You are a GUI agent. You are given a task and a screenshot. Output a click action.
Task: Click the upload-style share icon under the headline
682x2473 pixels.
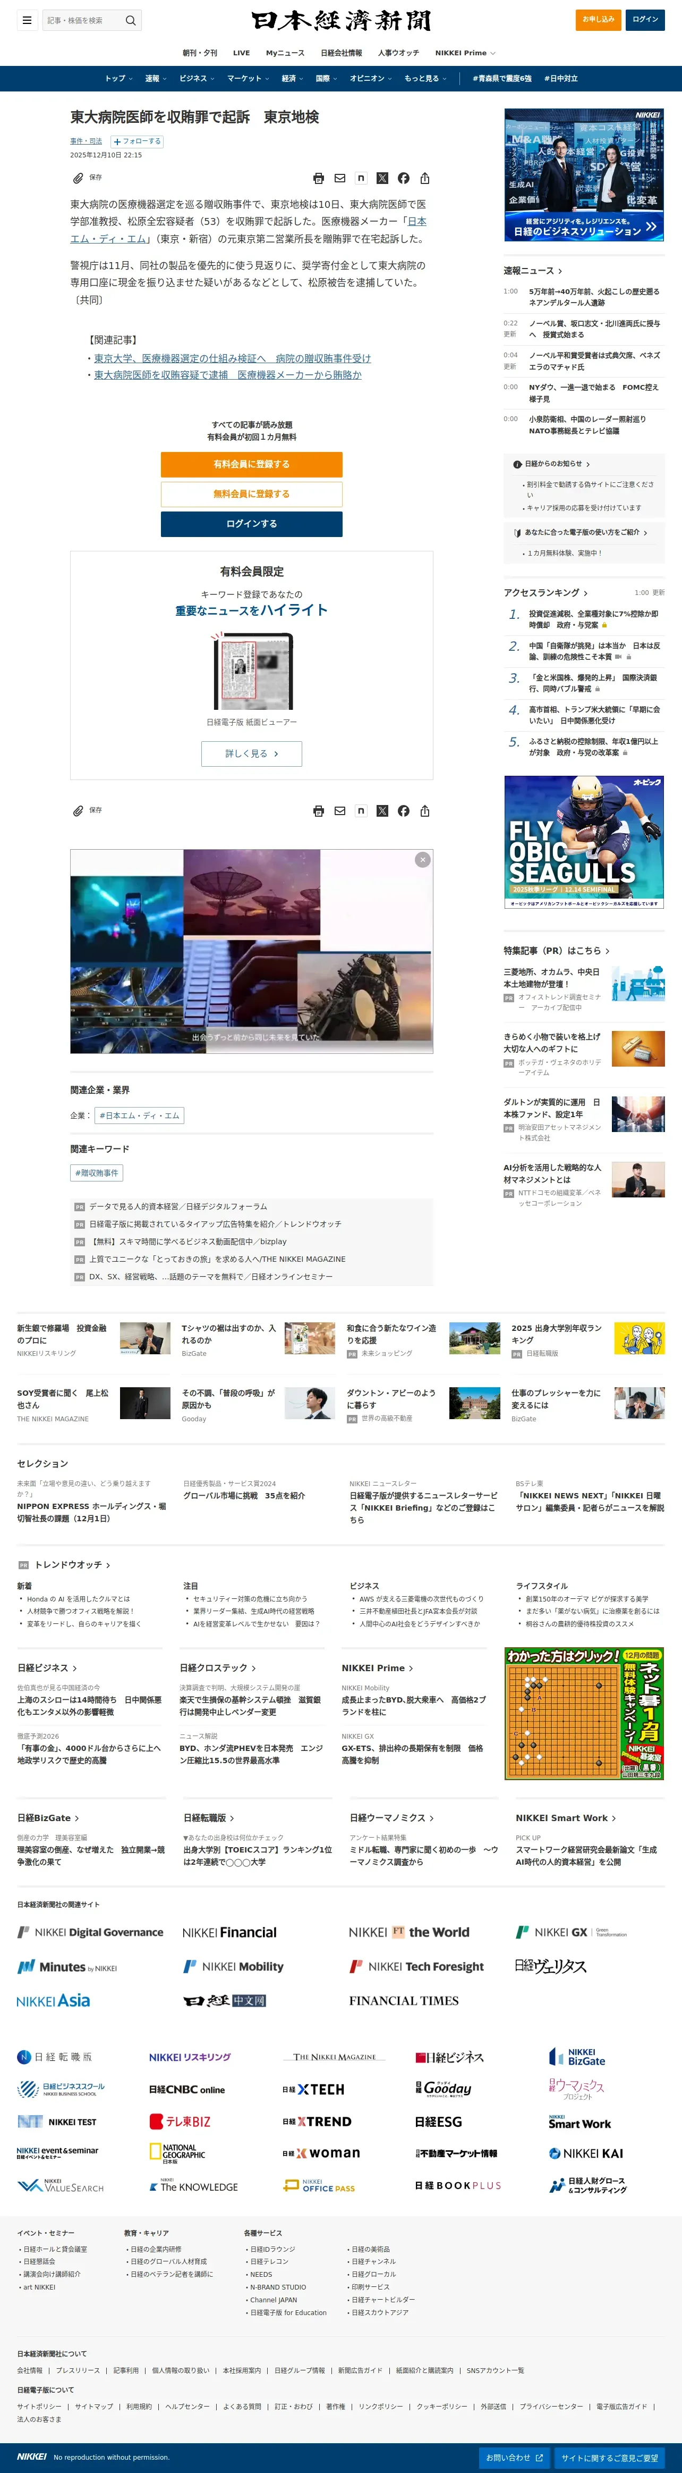pos(424,179)
